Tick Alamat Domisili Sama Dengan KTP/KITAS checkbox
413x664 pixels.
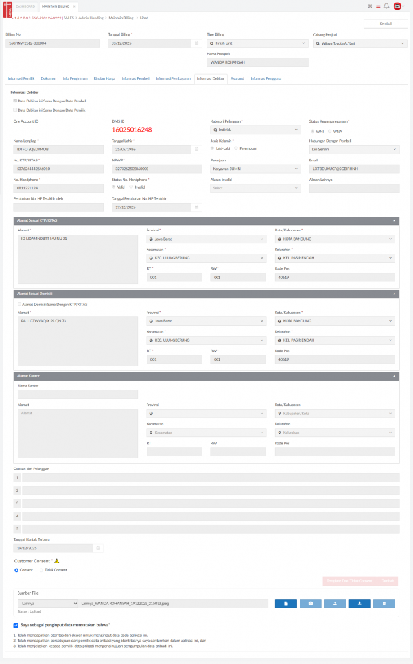[x=19, y=304]
